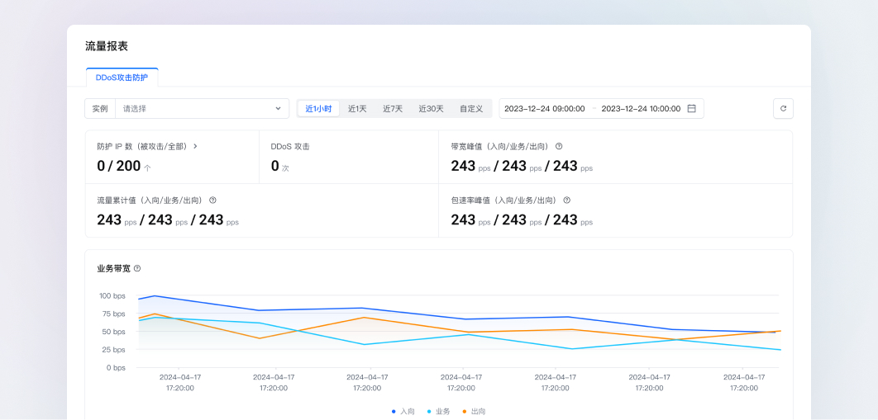Click help icon beside 带宽峰值
This screenshot has width=878, height=420.
click(x=559, y=146)
